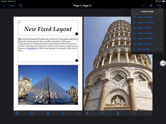Tap microphone icon on page 2 toolbar
166x124 pixels.
[118, 113]
